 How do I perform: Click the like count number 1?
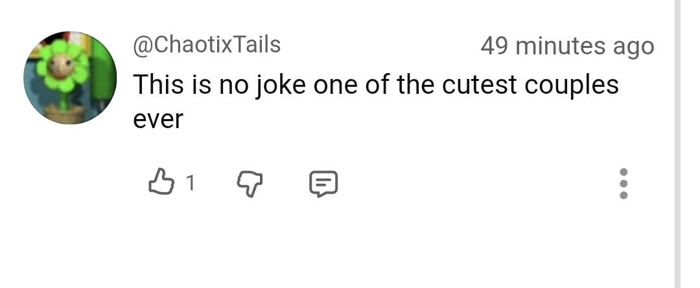tap(190, 184)
